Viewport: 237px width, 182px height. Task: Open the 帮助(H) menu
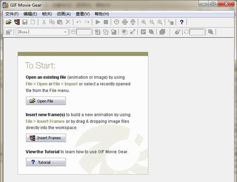pos(102,14)
